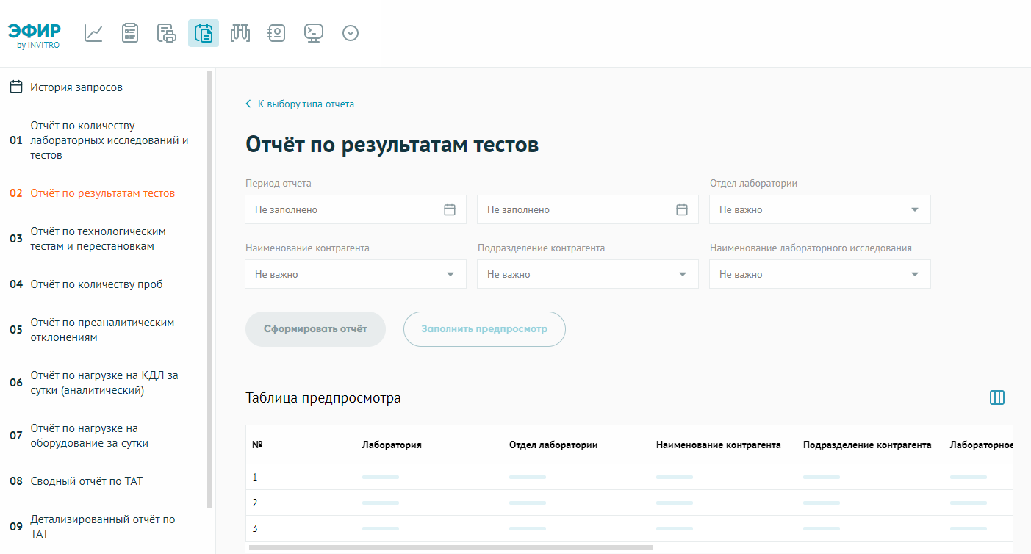Click the clipboard checklist icon in top toolbar

[x=130, y=33]
